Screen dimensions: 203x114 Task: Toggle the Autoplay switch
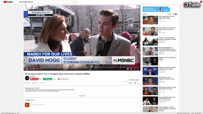click(176, 14)
